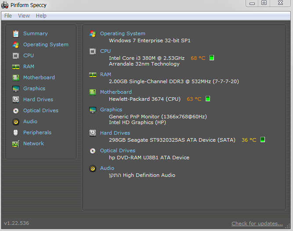Click the Network icon in sidebar
The image size is (293, 231).
click(x=16, y=143)
